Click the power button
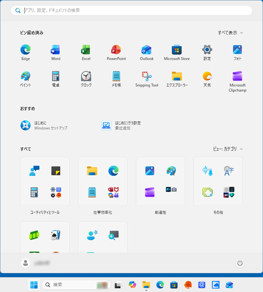263x292 pixels. pos(240,263)
